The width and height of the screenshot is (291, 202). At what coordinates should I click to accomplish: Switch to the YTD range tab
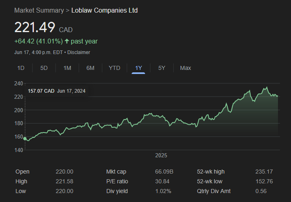(114, 68)
